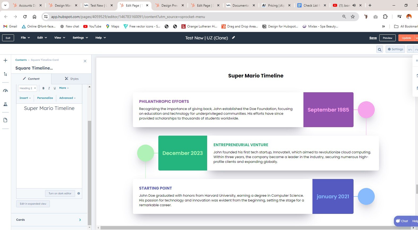Turn on dark editor
The height and width of the screenshot is (230, 418).
(60, 194)
